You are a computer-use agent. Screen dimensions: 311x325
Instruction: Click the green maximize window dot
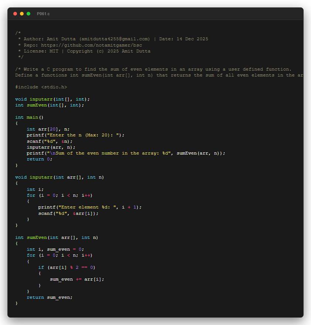(28, 14)
